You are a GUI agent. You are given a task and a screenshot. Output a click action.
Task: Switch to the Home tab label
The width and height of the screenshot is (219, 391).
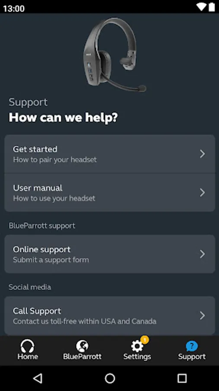[x=28, y=357]
